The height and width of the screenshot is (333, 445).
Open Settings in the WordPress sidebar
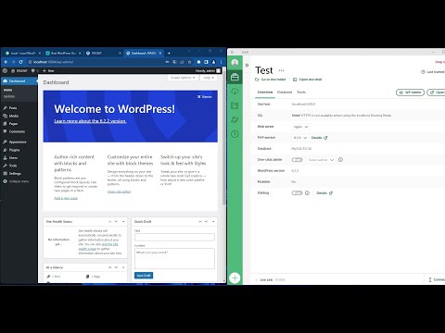[15, 173]
